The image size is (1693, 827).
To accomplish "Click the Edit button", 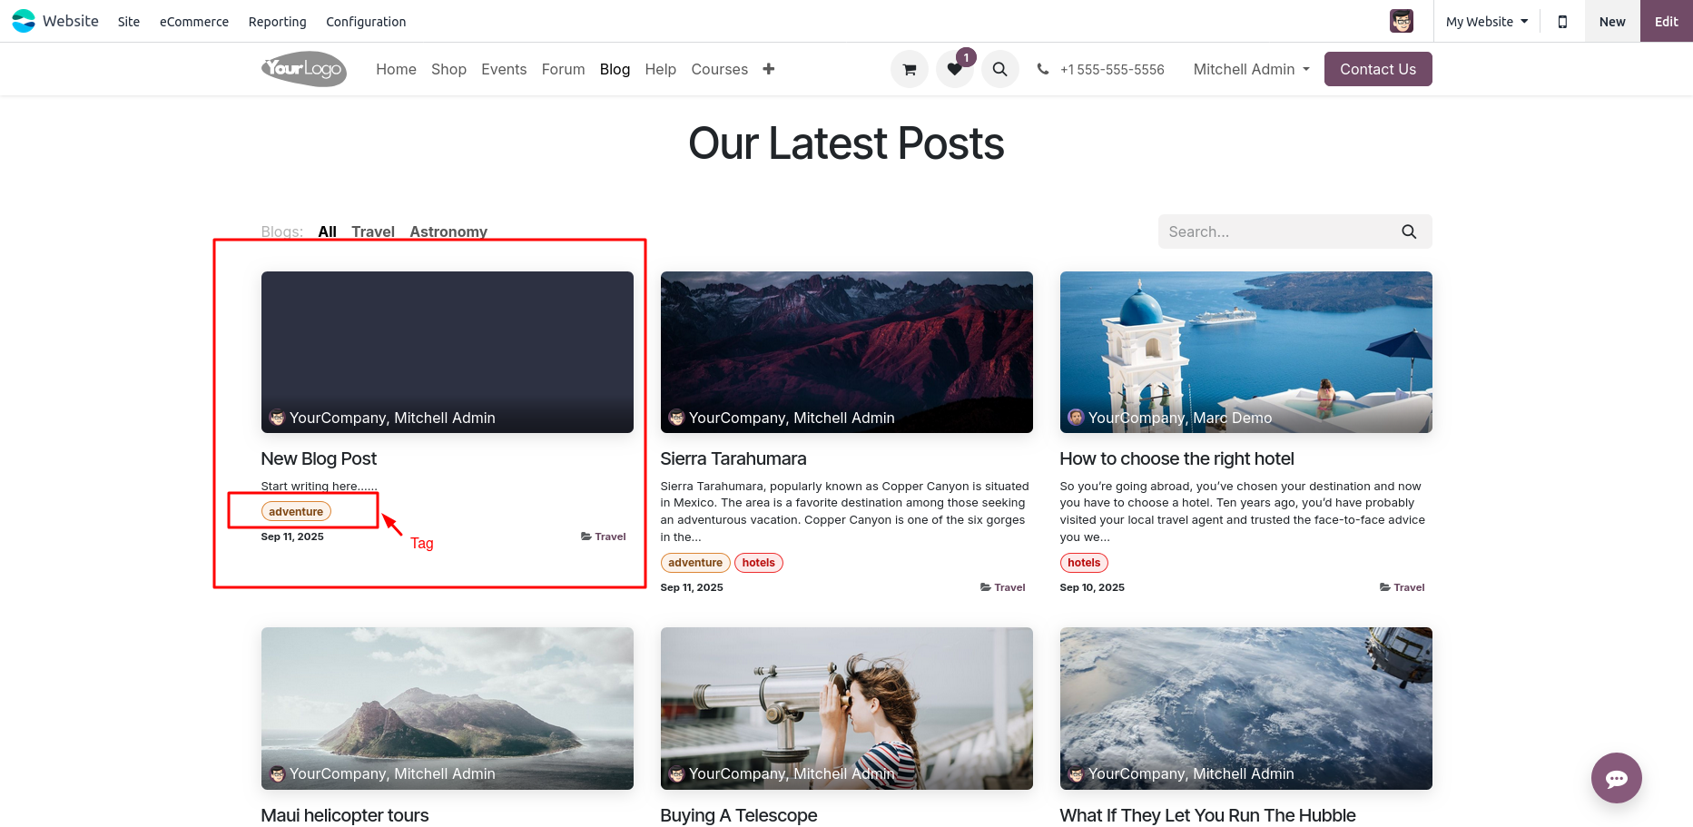I will 1666,21.
